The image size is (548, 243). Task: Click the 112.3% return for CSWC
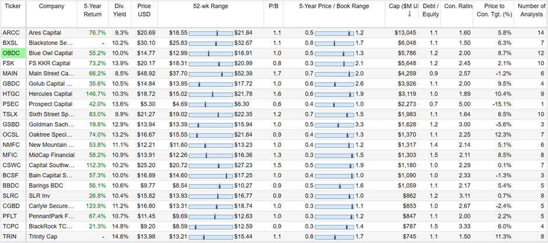coord(96,165)
